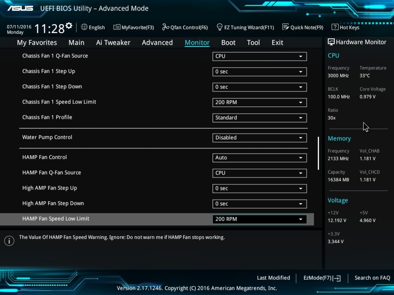Click the settings list scrollbar thumb
The width and height of the screenshot is (394, 295).
pyautogui.click(x=318, y=153)
